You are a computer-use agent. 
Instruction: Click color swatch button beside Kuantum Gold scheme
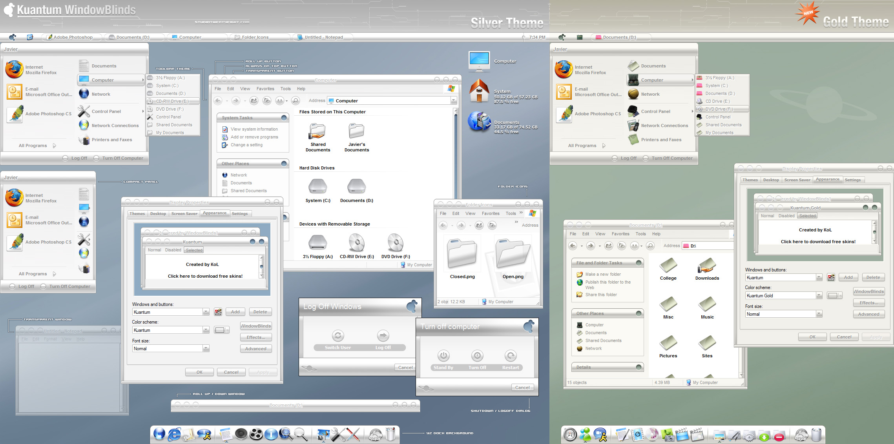tap(834, 296)
